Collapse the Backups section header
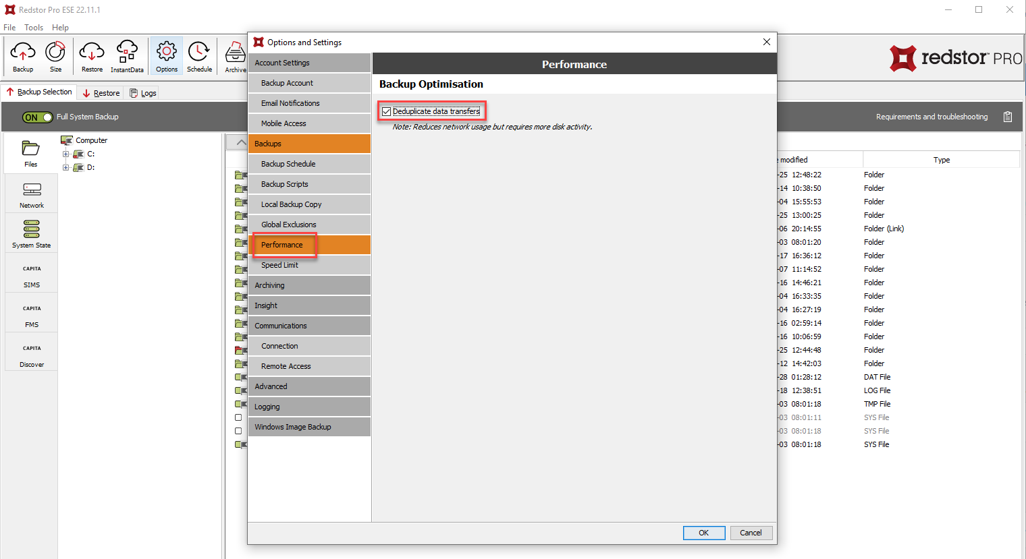 (x=309, y=144)
